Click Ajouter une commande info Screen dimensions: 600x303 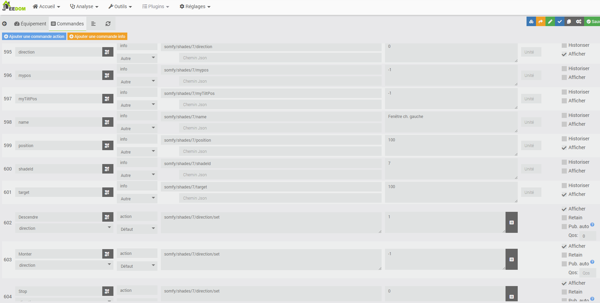98,36
